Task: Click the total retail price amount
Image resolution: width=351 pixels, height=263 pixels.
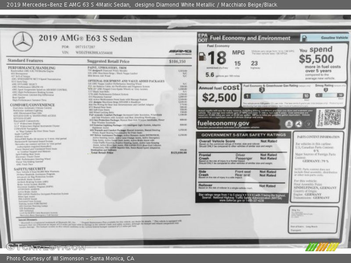Action: [179, 153]
